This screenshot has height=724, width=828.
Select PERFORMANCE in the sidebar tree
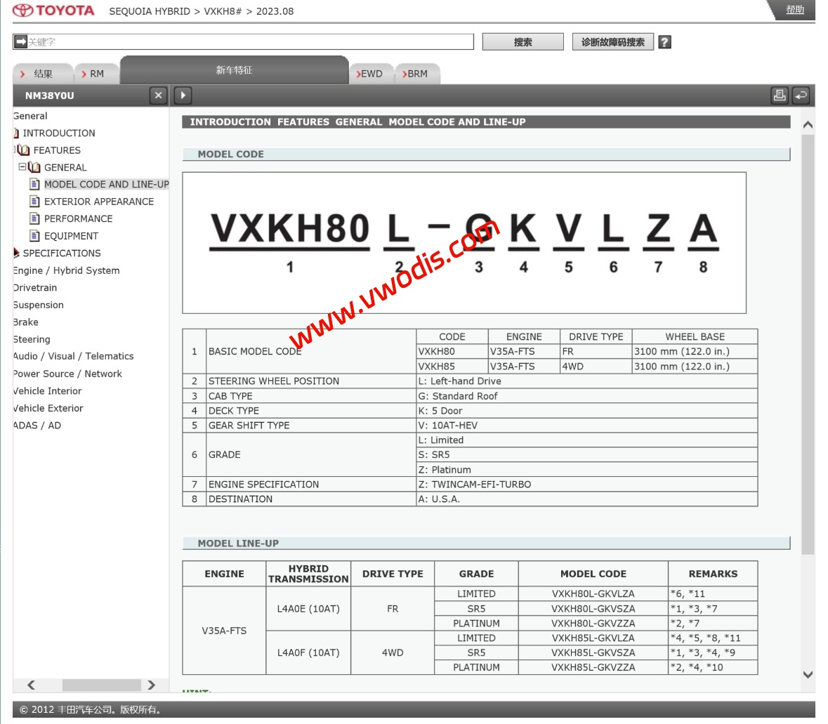(x=78, y=218)
